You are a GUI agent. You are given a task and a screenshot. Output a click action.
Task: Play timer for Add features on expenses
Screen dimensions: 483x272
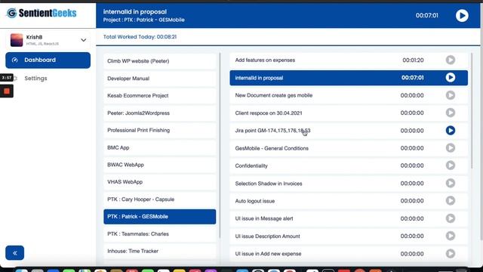pyautogui.click(x=451, y=60)
